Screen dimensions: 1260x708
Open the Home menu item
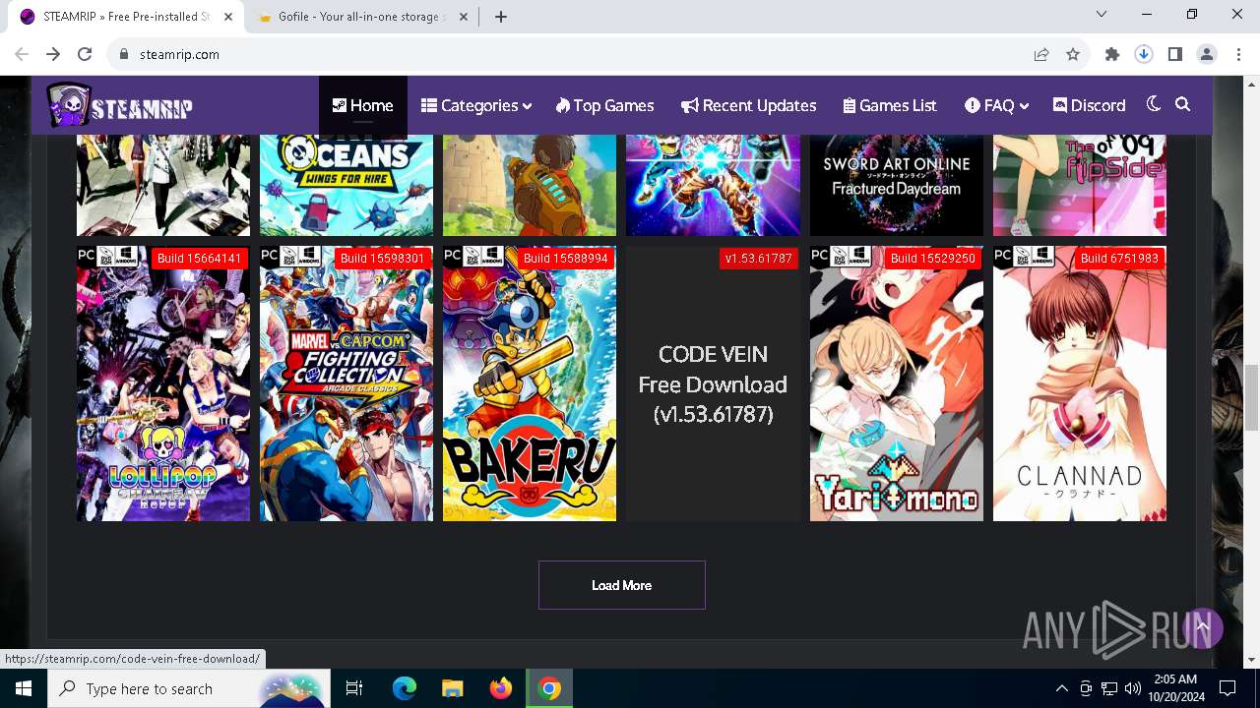coord(362,105)
